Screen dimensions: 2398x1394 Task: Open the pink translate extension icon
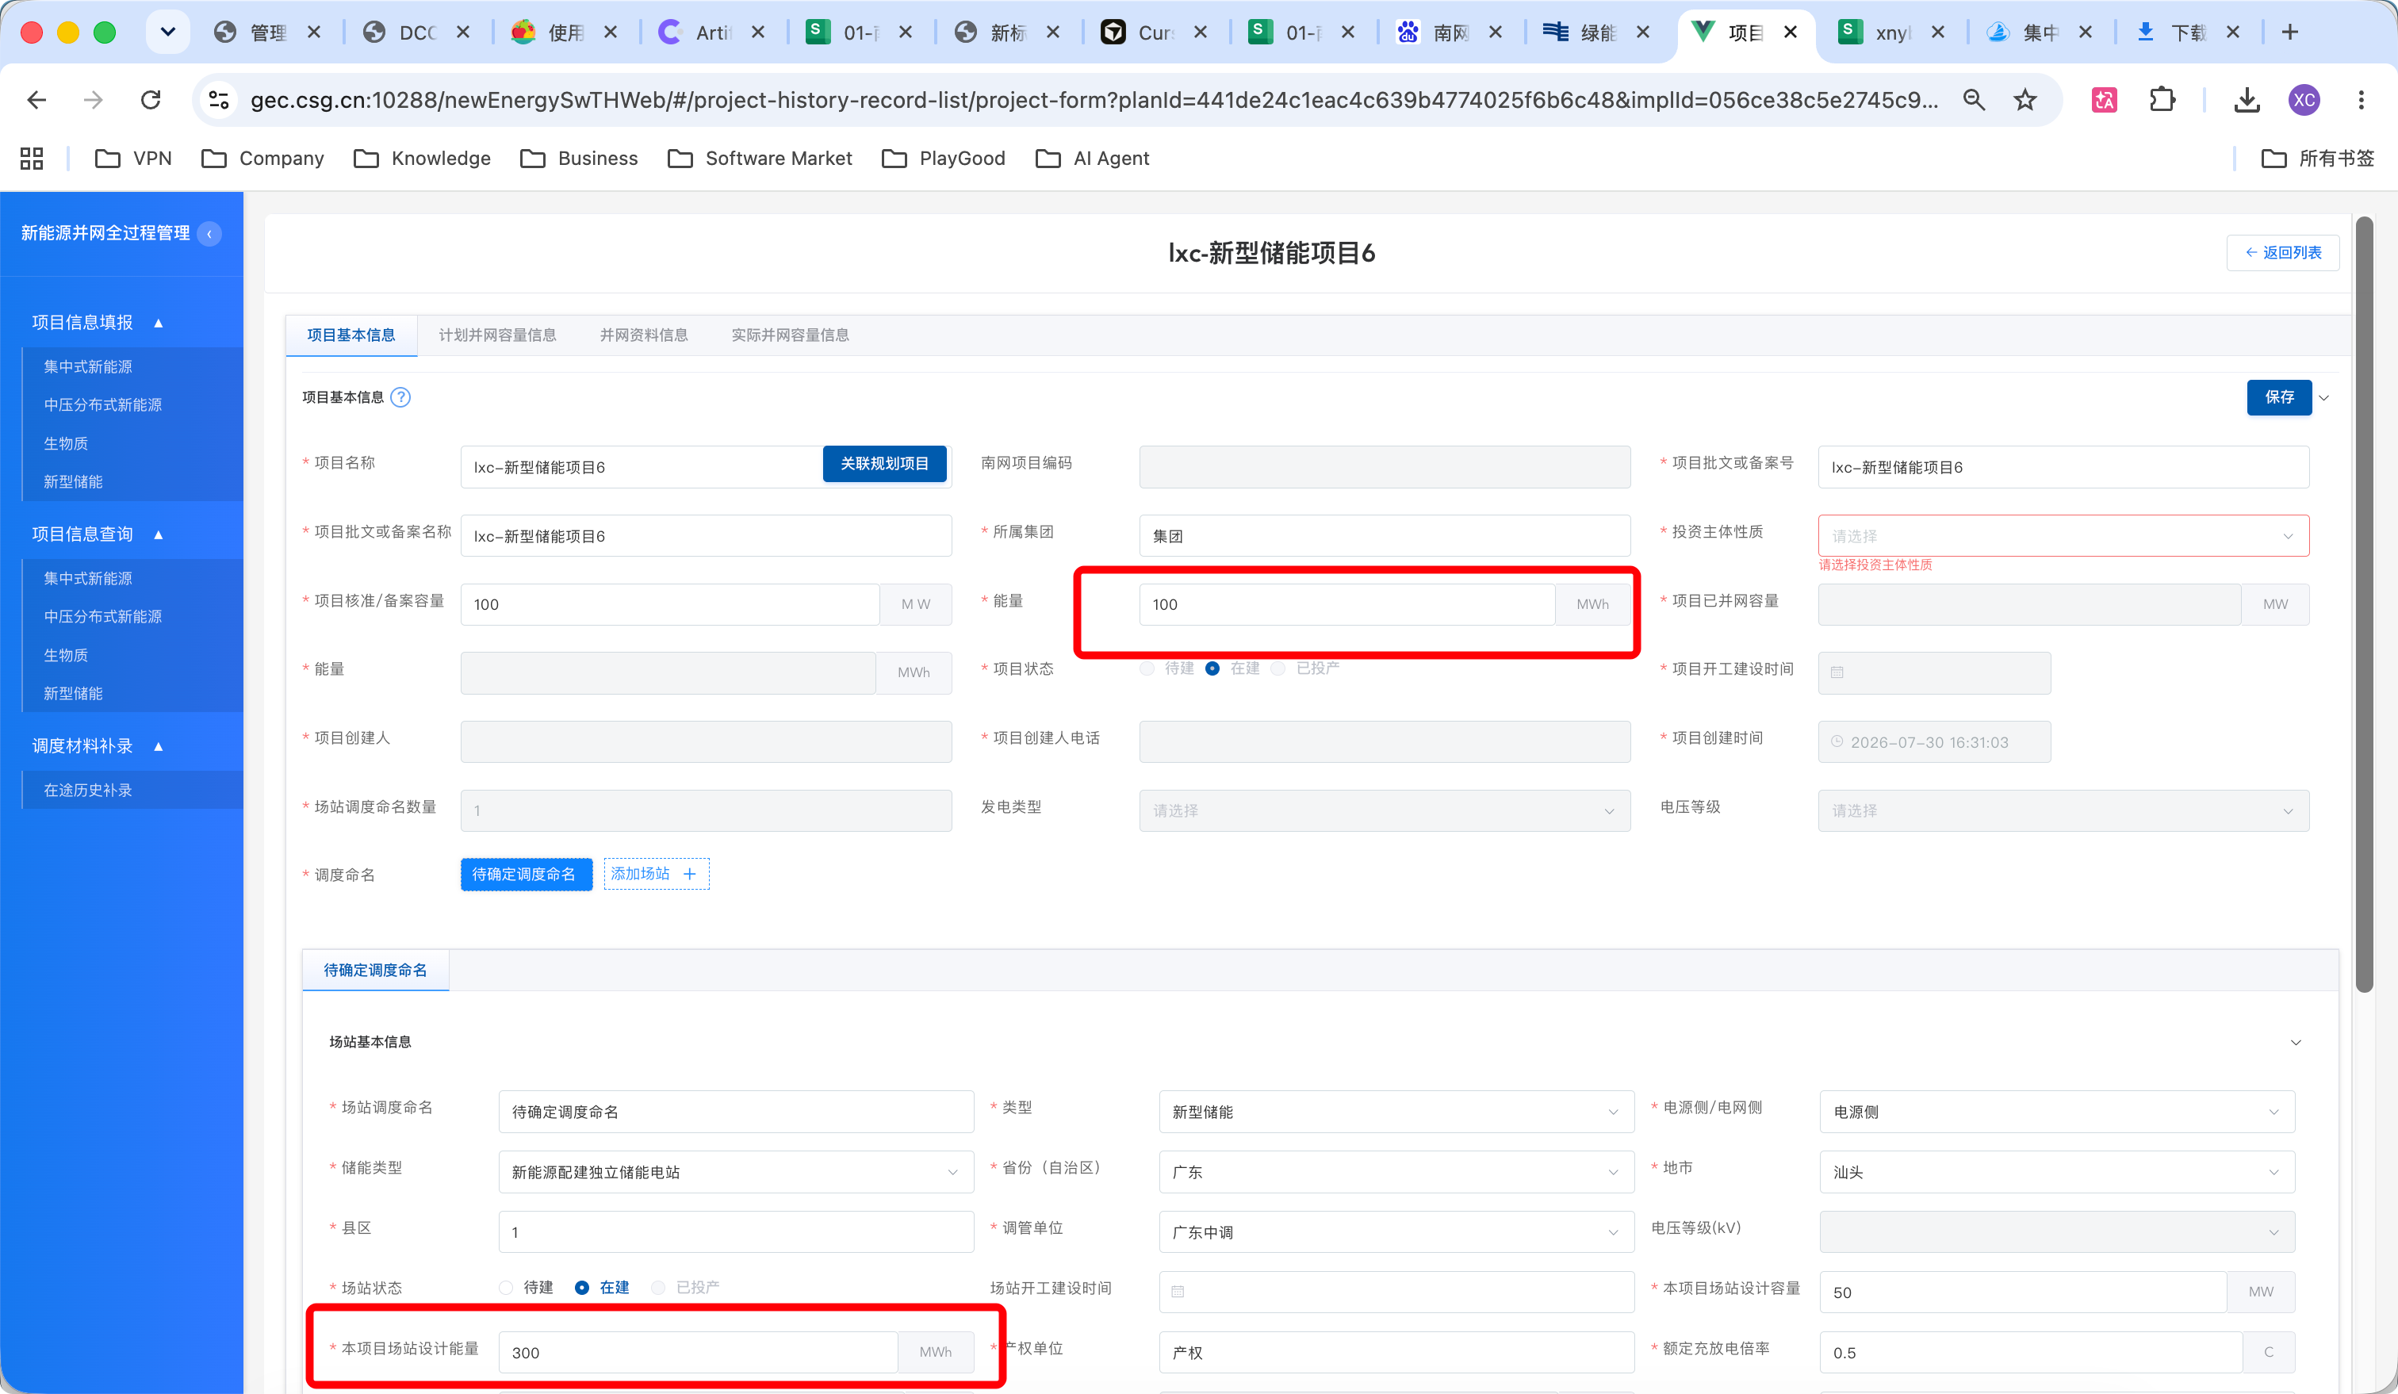pyautogui.click(x=2104, y=100)
